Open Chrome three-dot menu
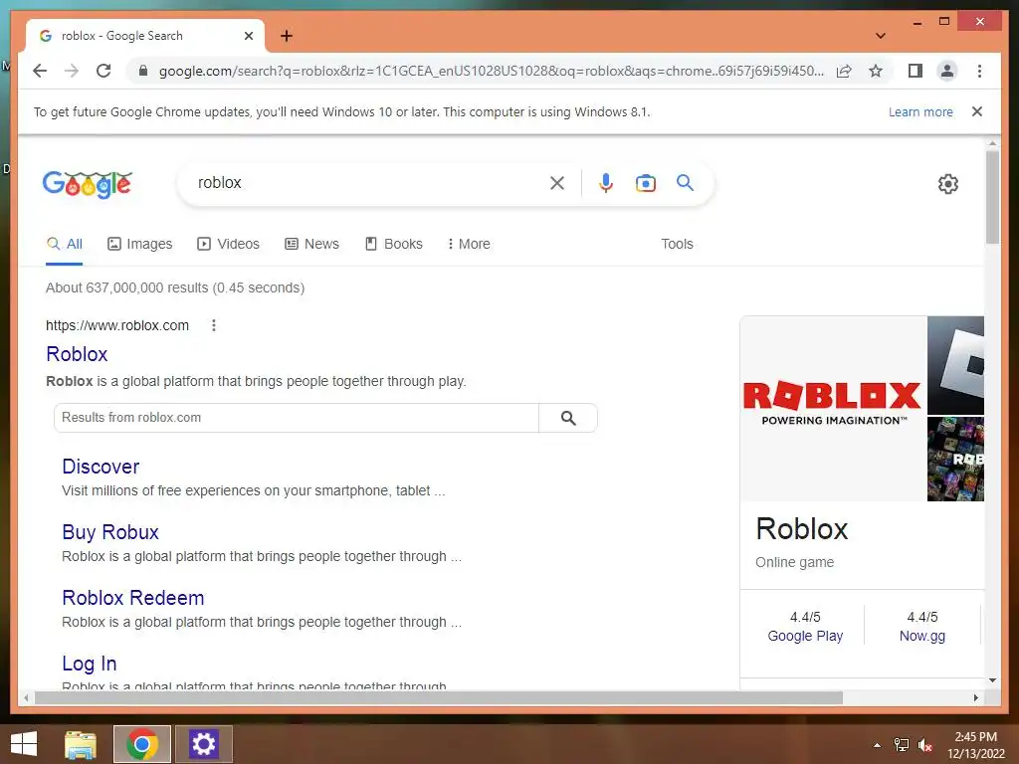This screenshot has width=1019, height=764. coord(979,71)
